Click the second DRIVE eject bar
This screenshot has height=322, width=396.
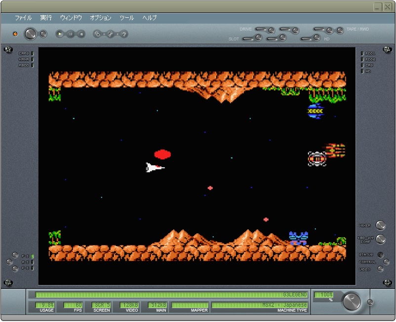pyautogui.click(x=285, y=29)
